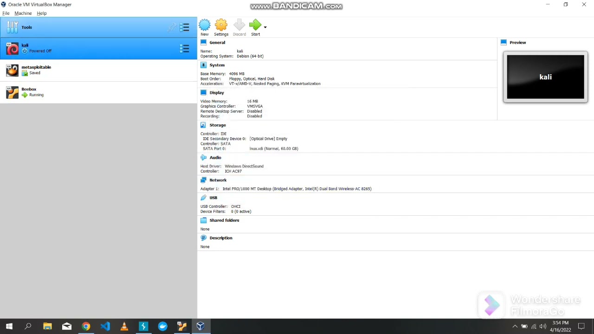Screen dimensions: 594x334
Task: Click the General section icon
Action: point(203,43)
